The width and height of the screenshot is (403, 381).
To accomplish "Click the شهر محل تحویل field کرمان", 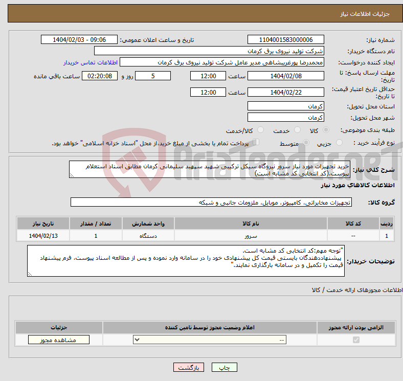I will [286, 117].
